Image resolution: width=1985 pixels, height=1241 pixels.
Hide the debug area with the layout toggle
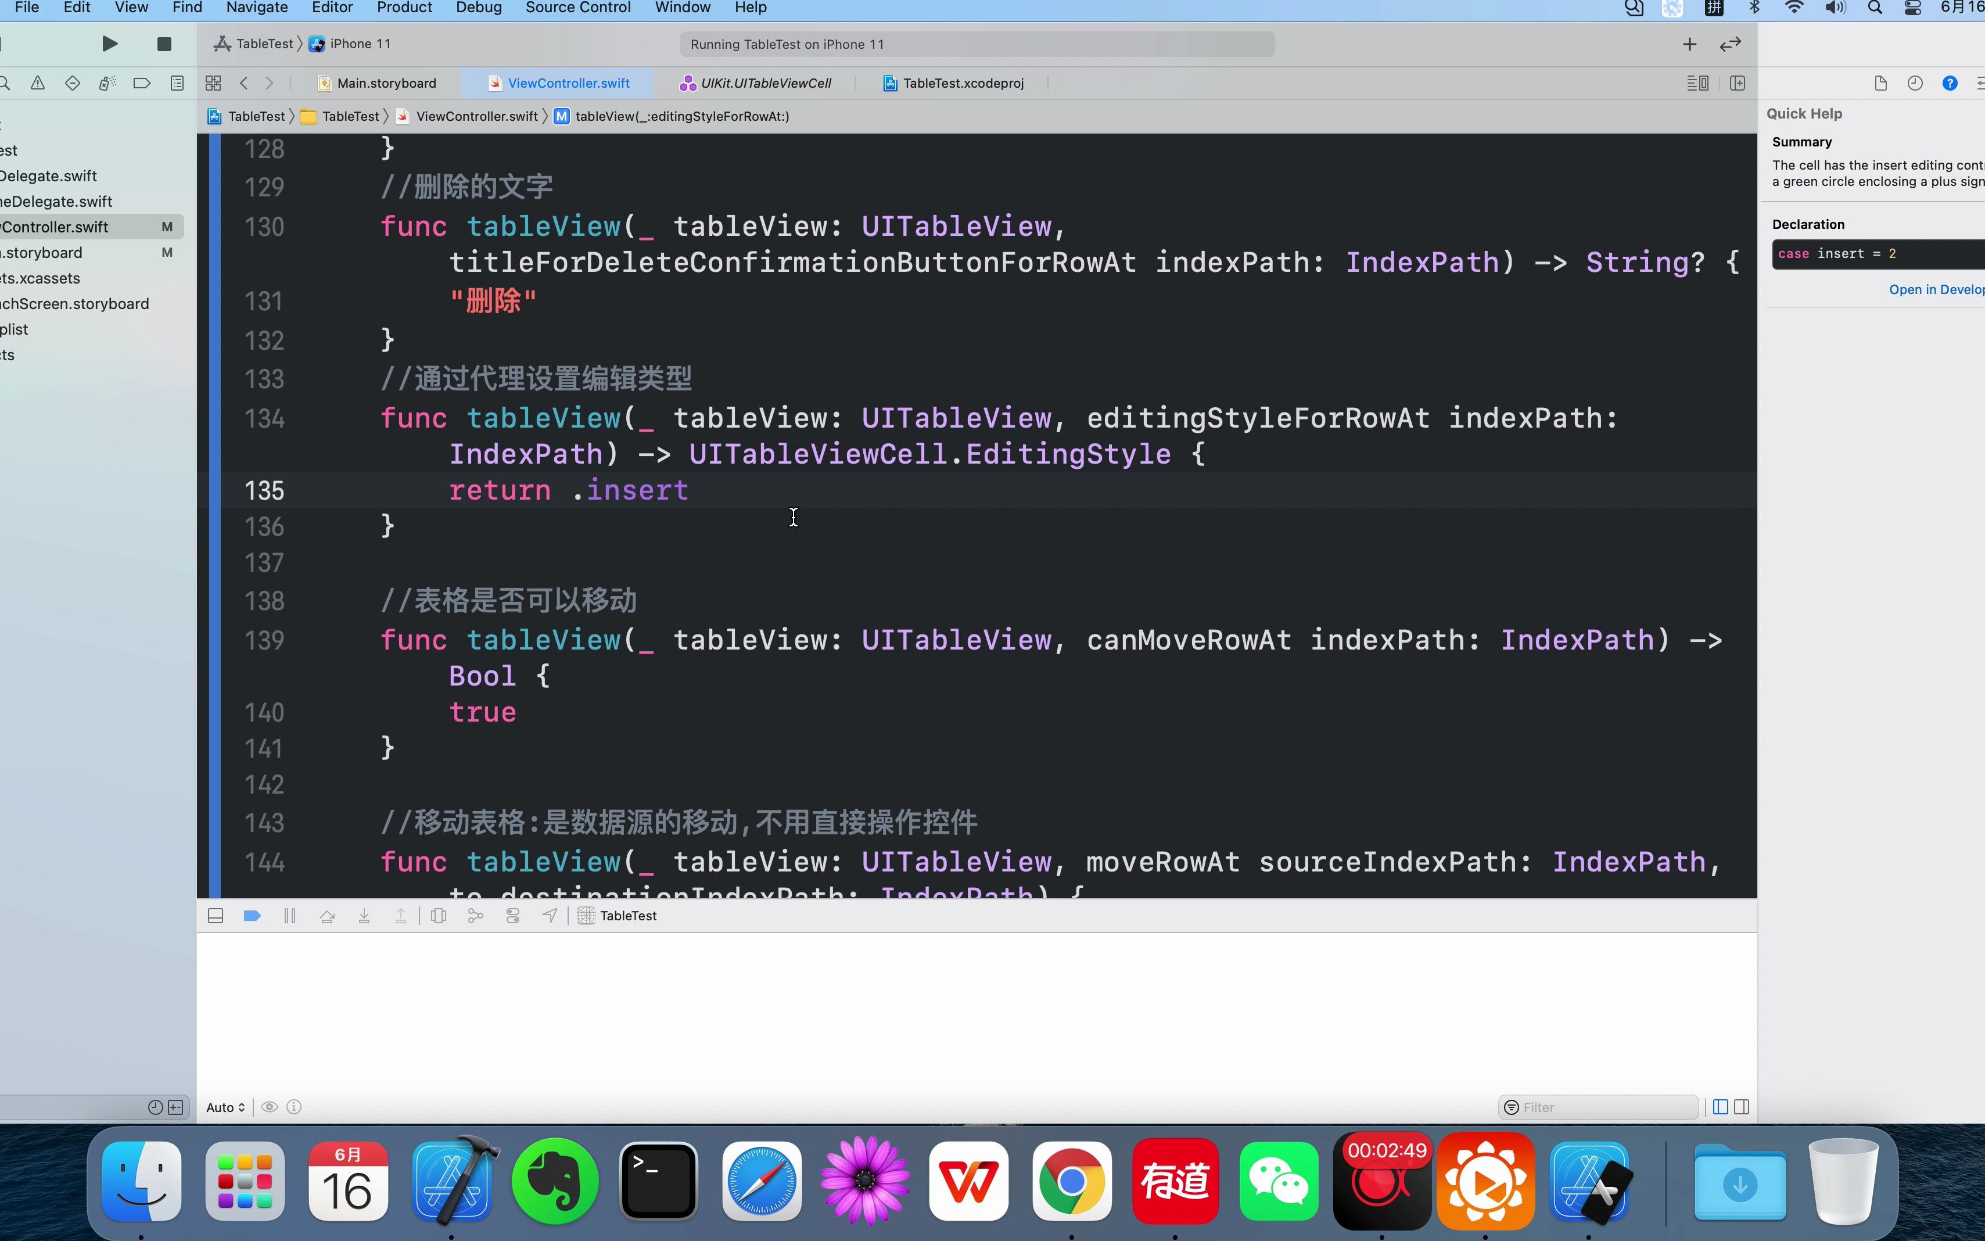[216, 915]
